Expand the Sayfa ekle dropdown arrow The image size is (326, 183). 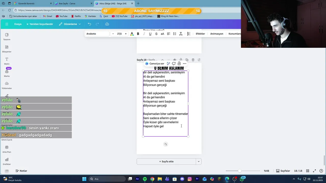pyautogui.click(x=199, y=161)
